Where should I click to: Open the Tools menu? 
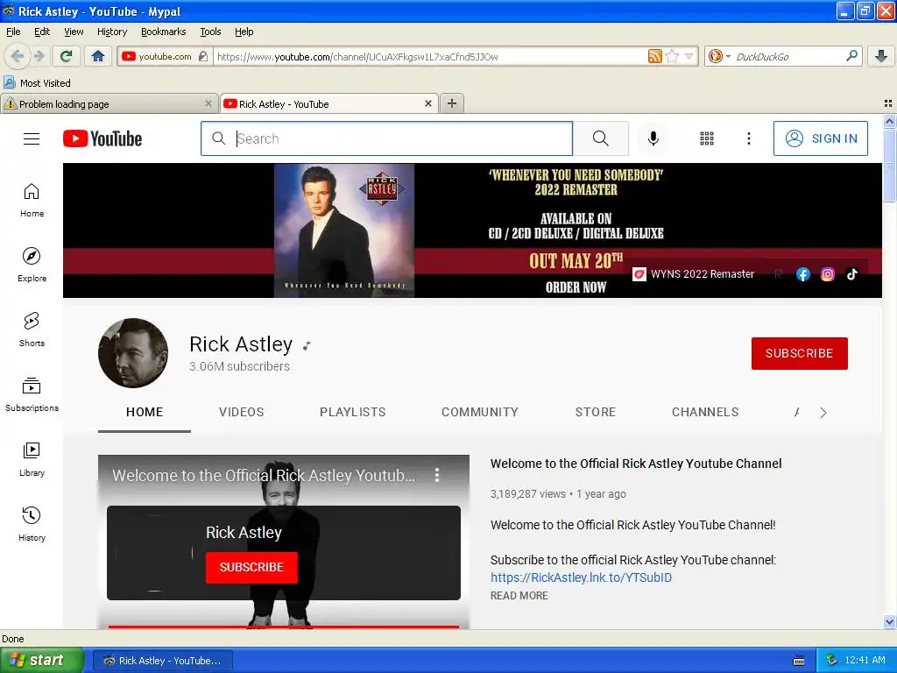pos(210,32)
